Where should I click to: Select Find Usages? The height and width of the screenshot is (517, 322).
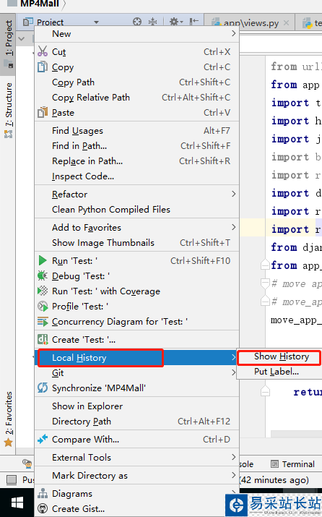(x=136, y=131)
